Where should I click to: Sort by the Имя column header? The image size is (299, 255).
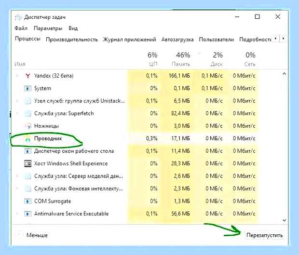(x=20, y=64)
